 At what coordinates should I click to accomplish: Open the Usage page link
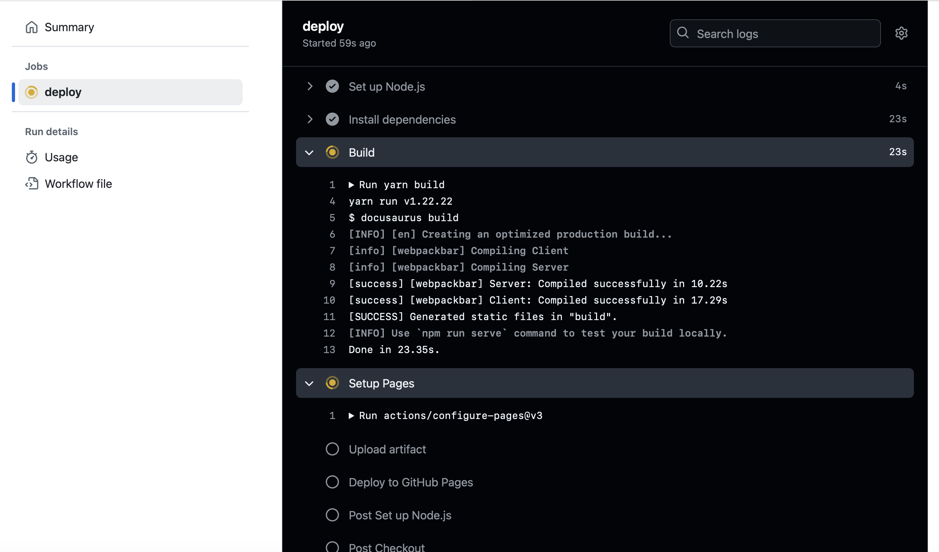tap(61, 157)
